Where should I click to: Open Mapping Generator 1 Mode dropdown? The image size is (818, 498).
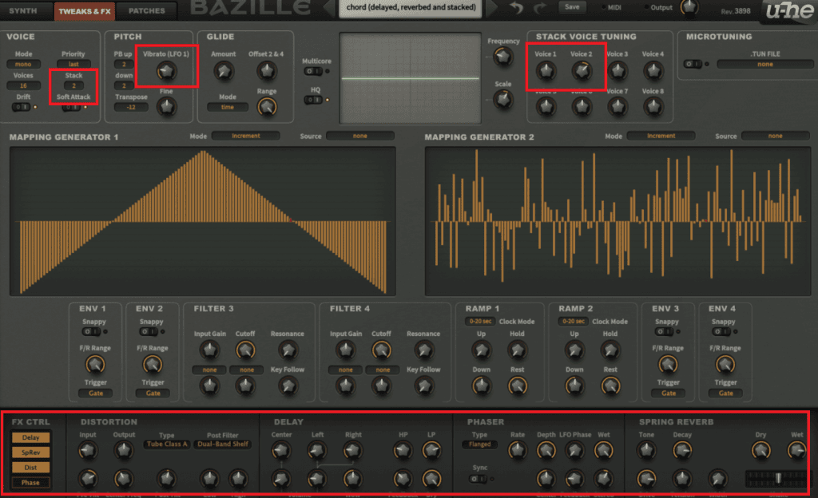click(x=245, y=136)
